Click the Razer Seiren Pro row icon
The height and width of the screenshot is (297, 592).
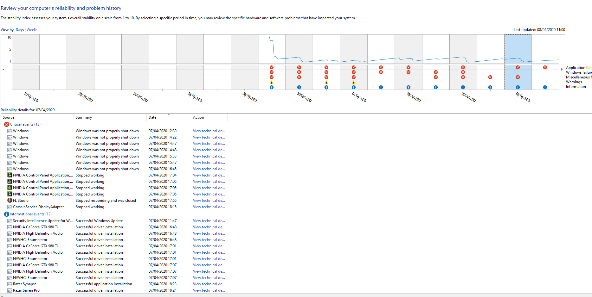(x=10, y=290)
